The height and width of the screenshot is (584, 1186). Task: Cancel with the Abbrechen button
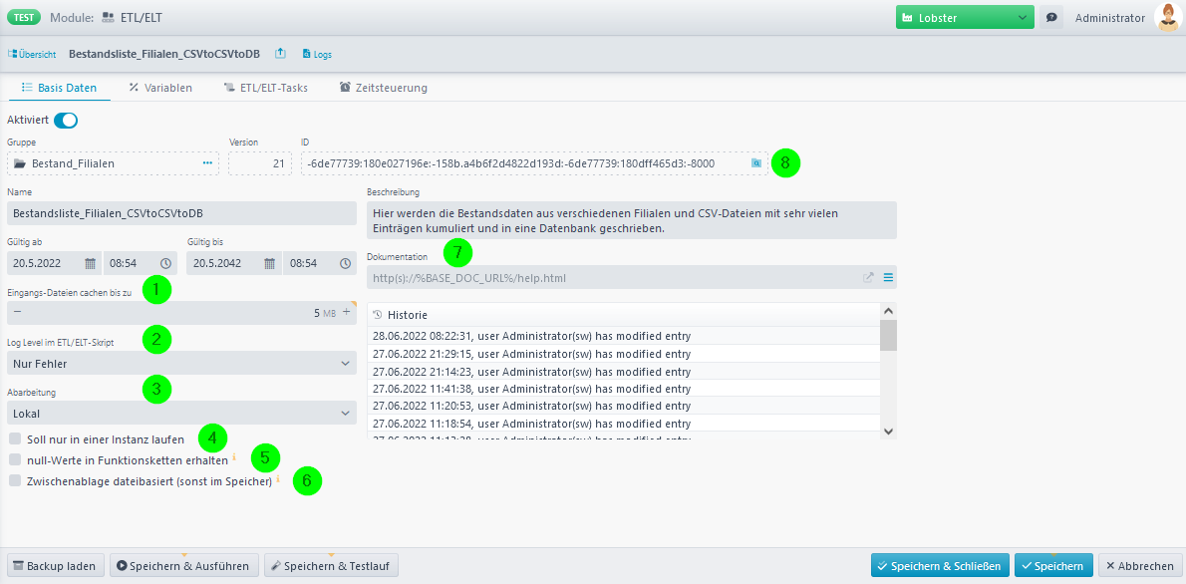click(1139, 565)
